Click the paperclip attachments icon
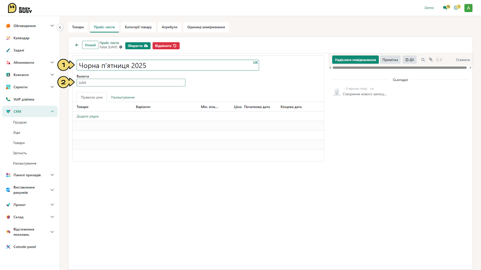This screenshot has width=481, height=270. (x=430, y=59)
